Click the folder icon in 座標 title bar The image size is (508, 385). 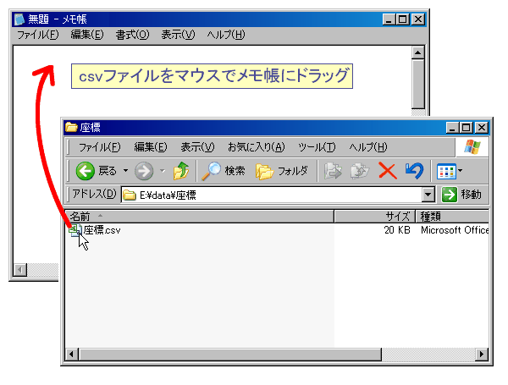[71, 127]
